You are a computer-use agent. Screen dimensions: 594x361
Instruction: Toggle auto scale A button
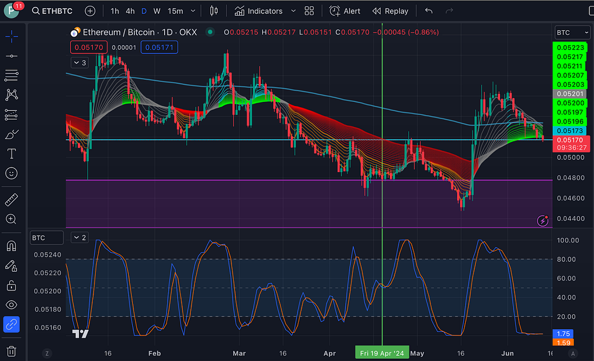pyautogui.click(x=573, y=353)
